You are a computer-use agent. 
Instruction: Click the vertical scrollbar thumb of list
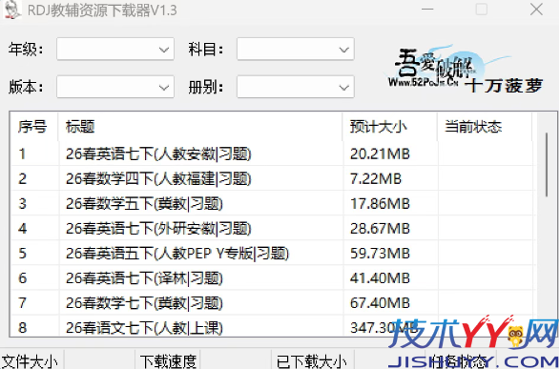point(547,165)
